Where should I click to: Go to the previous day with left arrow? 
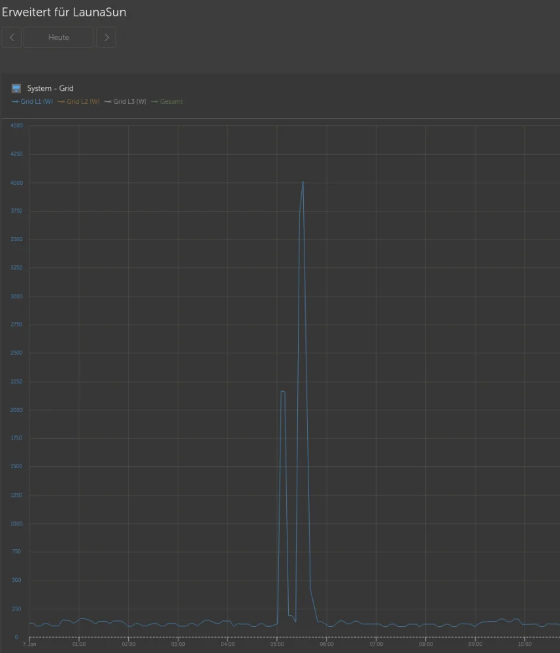point(12,37)
